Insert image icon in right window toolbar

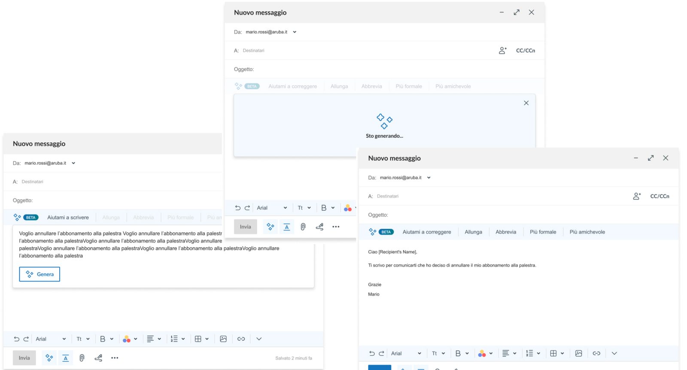pos(579,354)
